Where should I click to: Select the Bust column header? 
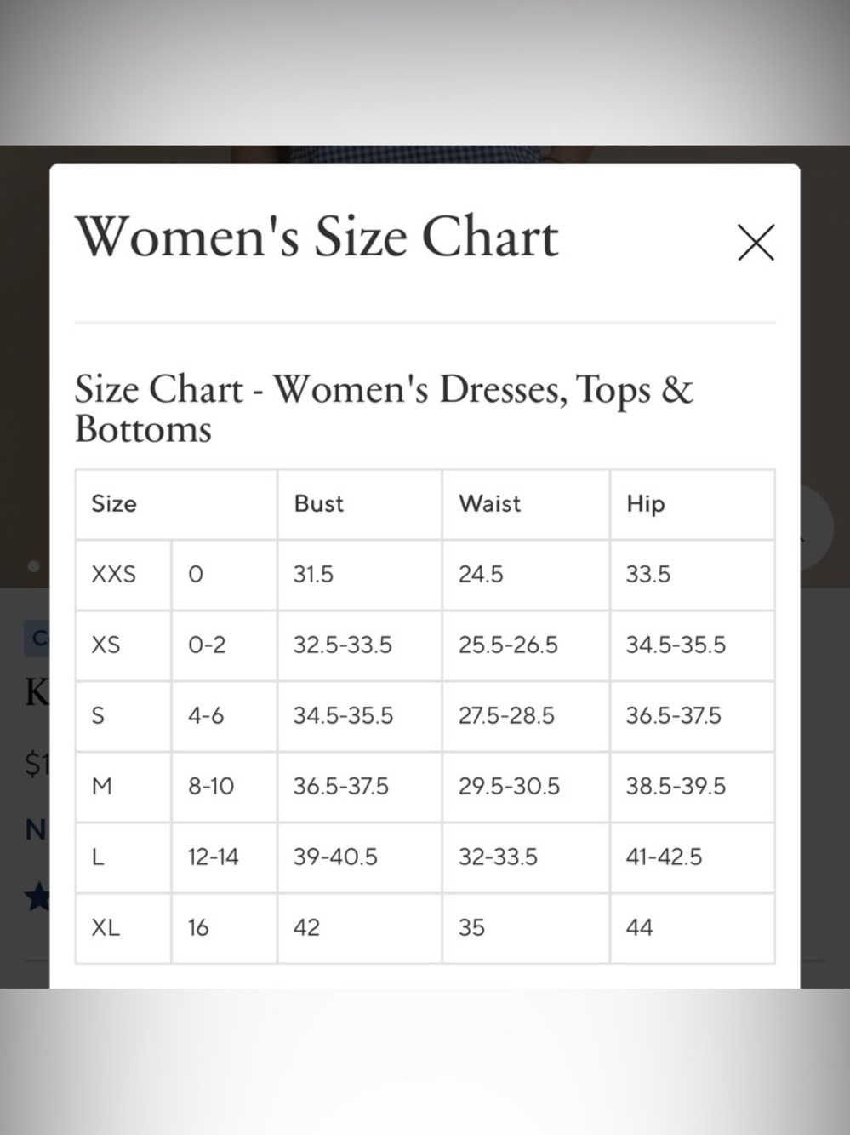(x=318, y=503)
